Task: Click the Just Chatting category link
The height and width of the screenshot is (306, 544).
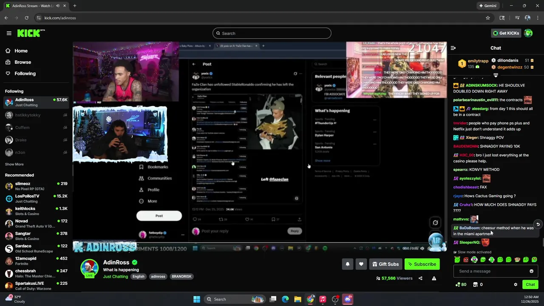Action: 115,277
